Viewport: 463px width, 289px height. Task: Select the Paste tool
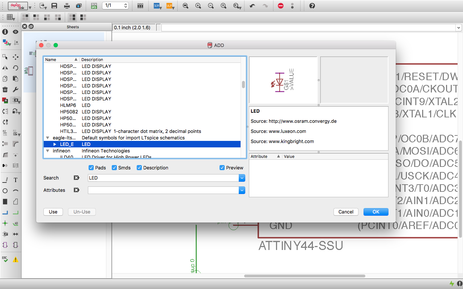(x=16, y=78)
